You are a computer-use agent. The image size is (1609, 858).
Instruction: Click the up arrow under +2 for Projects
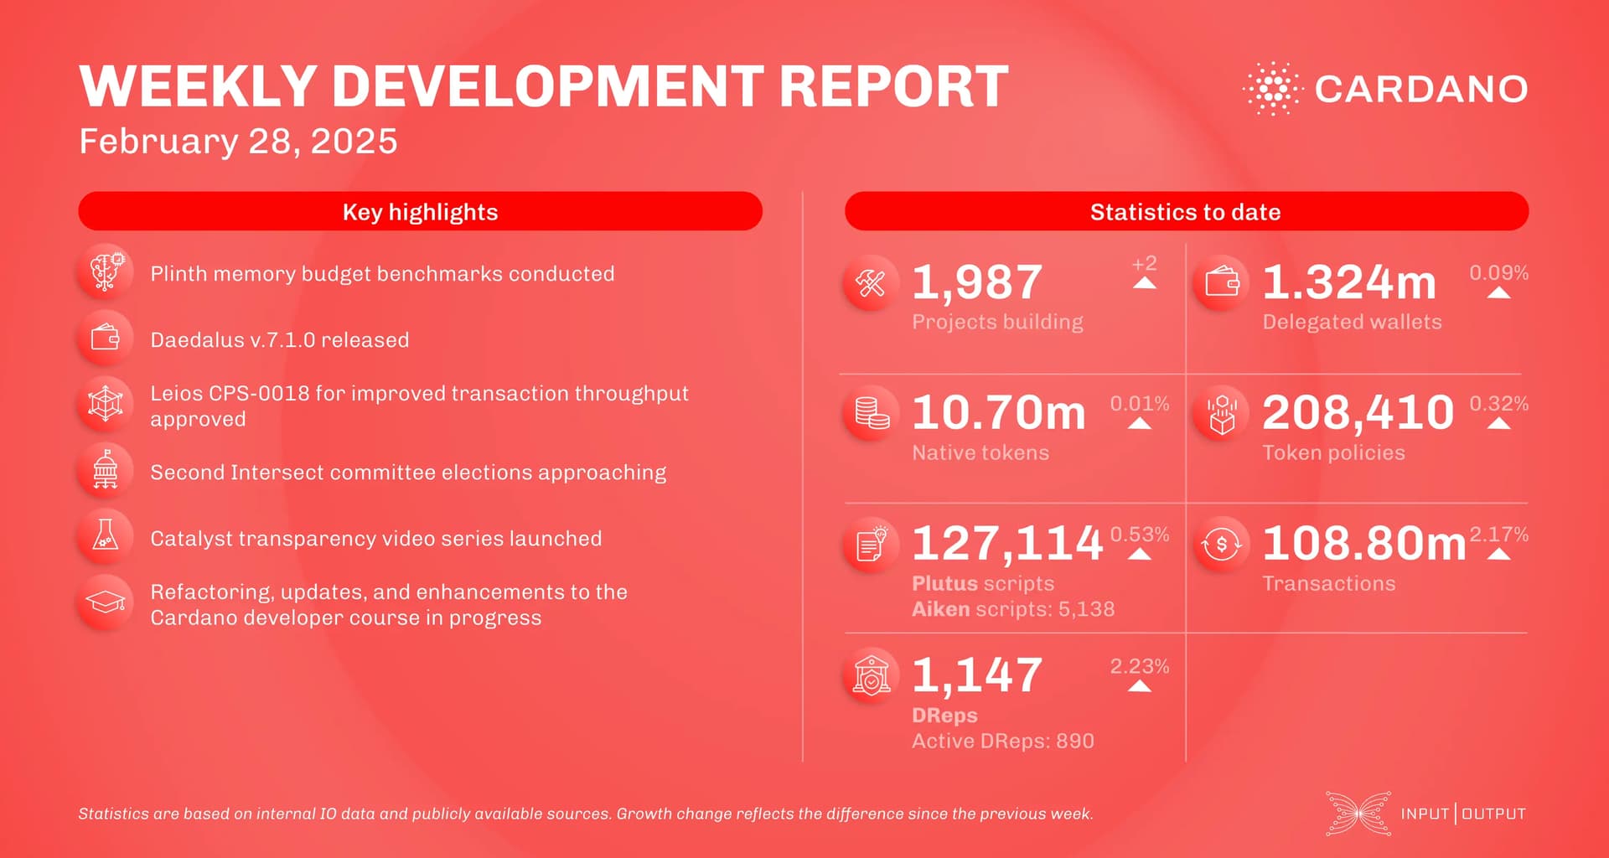coord(1145,282)
